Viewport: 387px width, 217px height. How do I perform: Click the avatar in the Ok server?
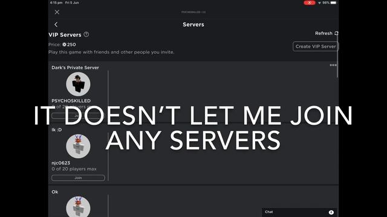click(x=78, y=207)
